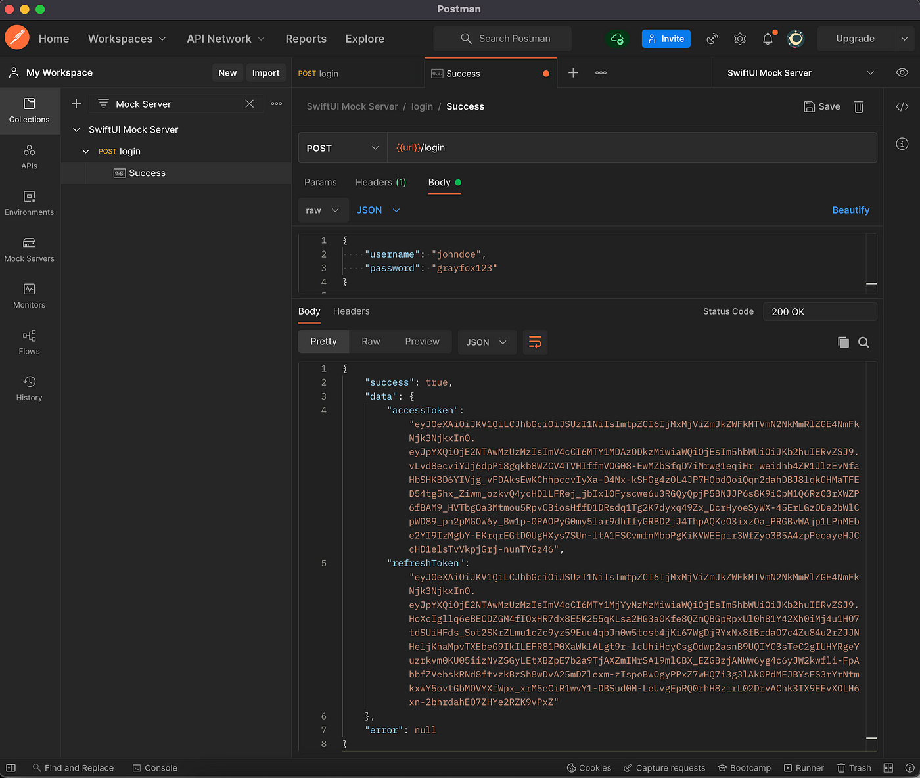Viewport: 920px width, 778px height.
Task: Open the raw body type dropdown
Action: [322, 210]
